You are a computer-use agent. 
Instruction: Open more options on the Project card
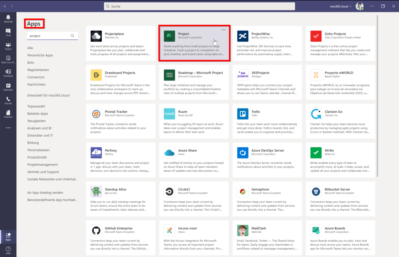point(223,30)
